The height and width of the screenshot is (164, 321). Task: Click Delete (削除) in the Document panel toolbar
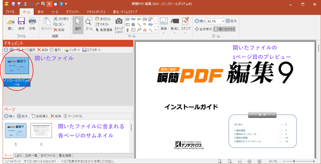tap(43, 50)
